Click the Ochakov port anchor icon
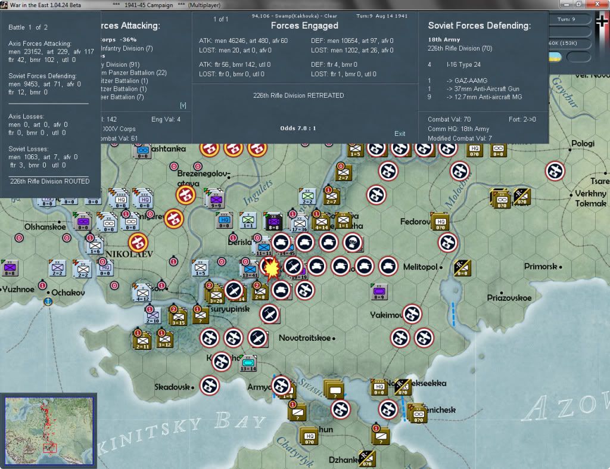 pyautogui.click(x=48, y=302)
